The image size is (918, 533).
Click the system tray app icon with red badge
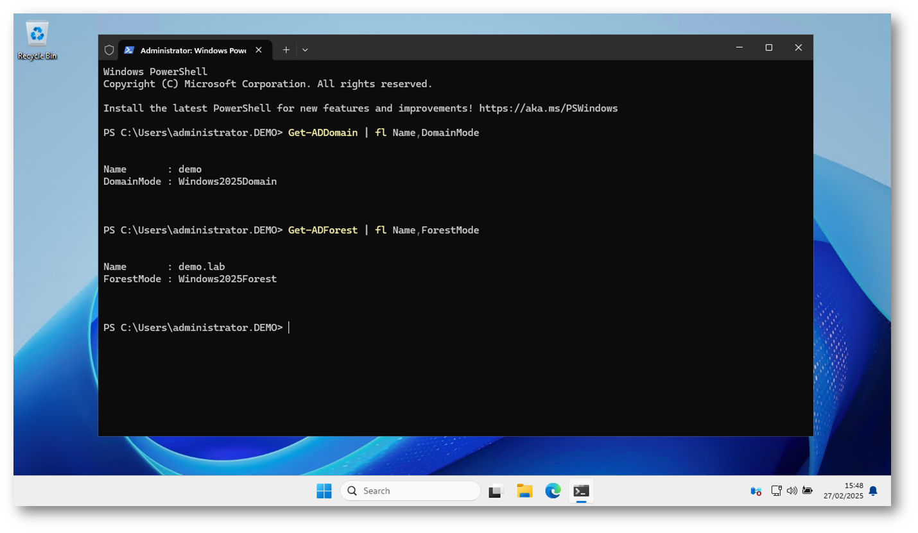tap(756, 491)
